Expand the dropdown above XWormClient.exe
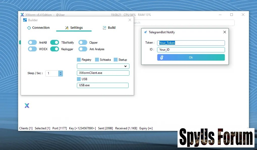 125,66
